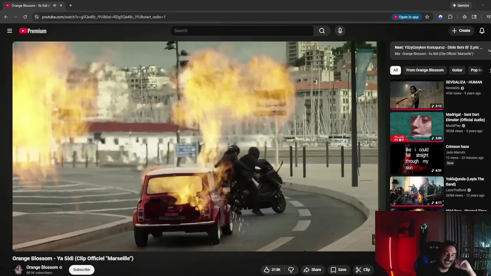The height and width of the screenshot is (276, 491).
Task: Open Gemini in the title bar
Action: (x=461, y=5)
